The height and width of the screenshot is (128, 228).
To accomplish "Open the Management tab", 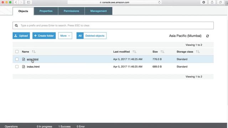I will pos(98,11).
